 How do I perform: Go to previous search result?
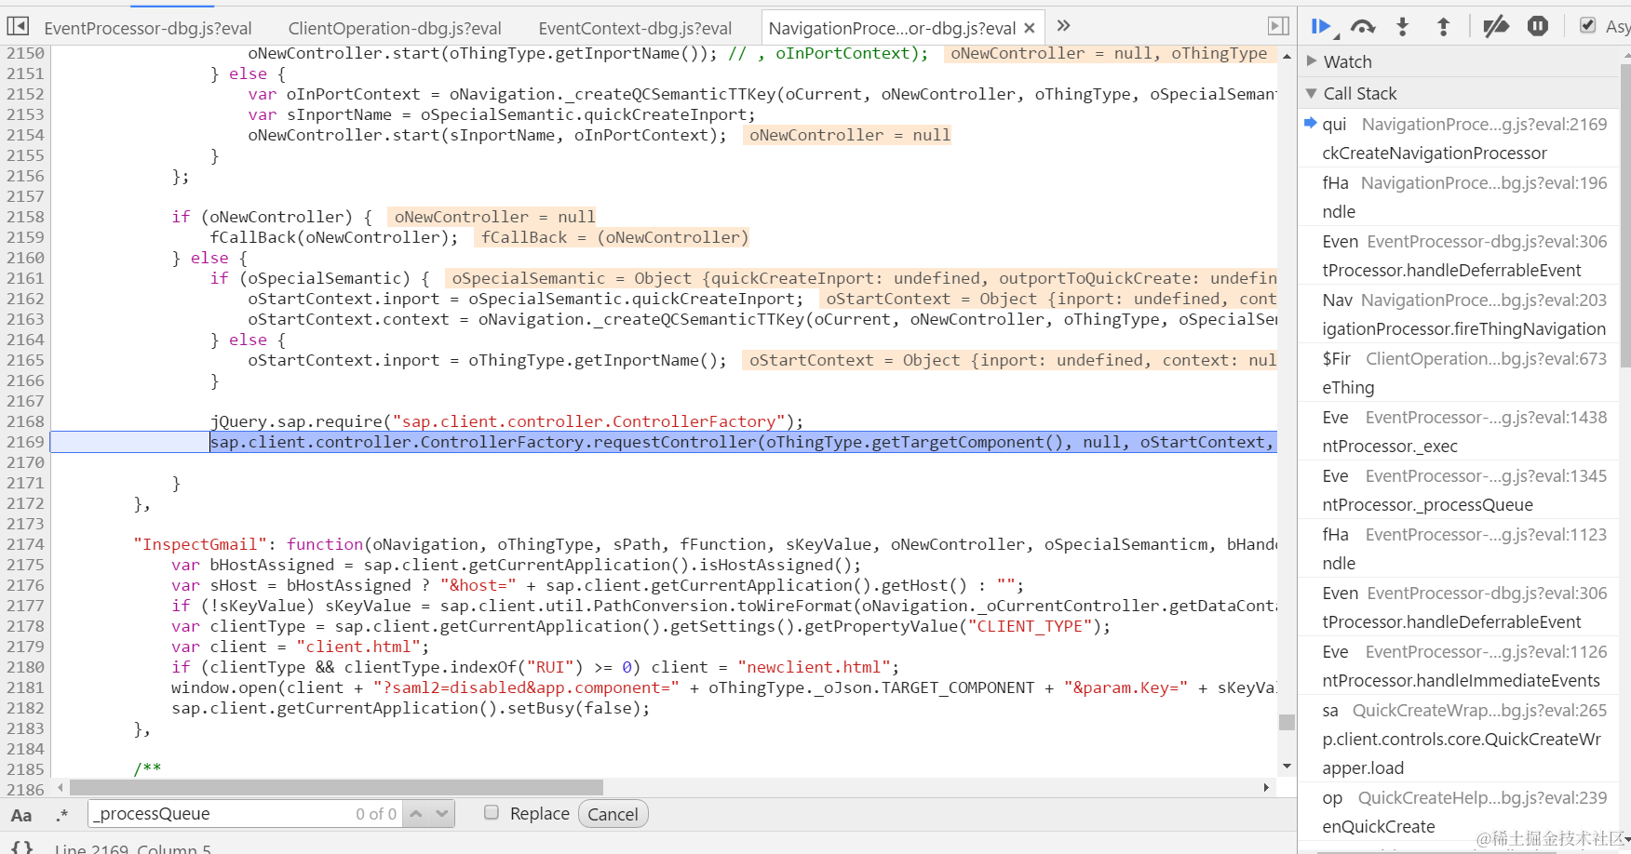coord(416,814)
